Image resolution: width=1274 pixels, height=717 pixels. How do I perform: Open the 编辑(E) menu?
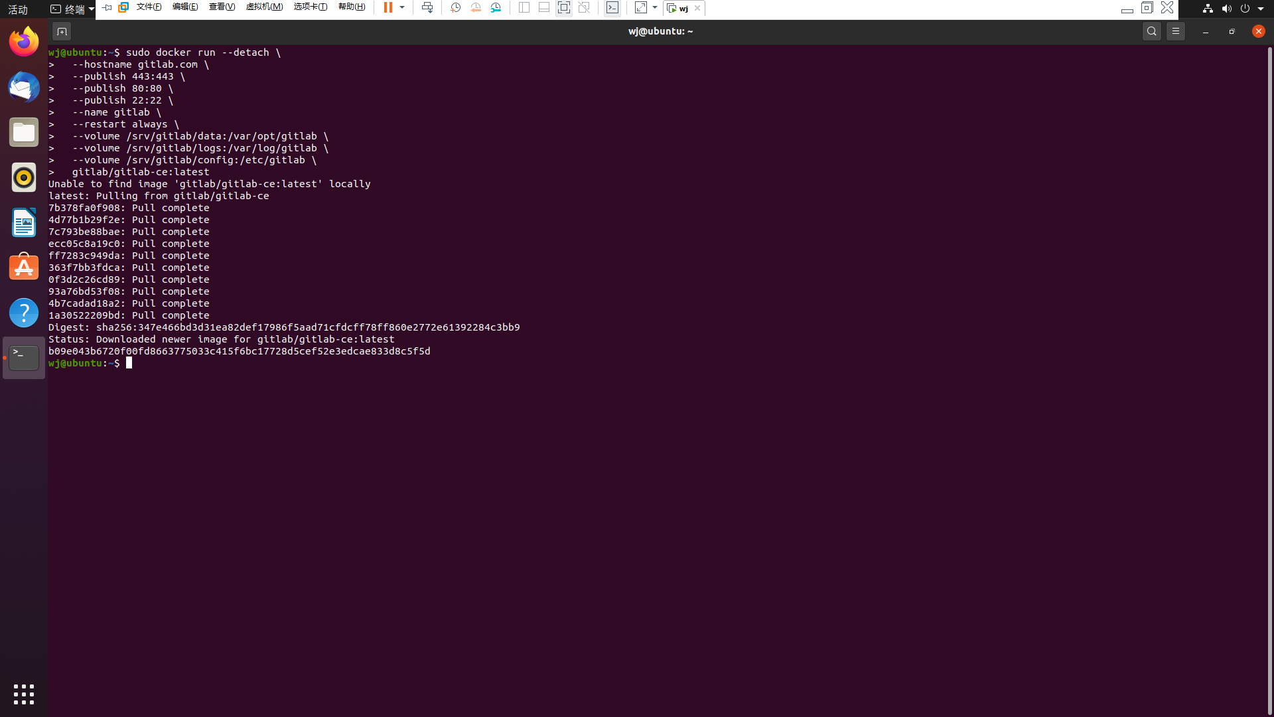(185, 7)
